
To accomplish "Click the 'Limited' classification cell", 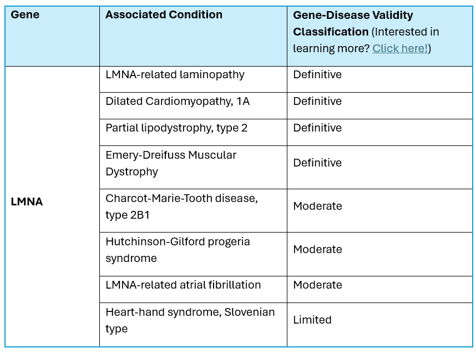I will coord(312,320).
